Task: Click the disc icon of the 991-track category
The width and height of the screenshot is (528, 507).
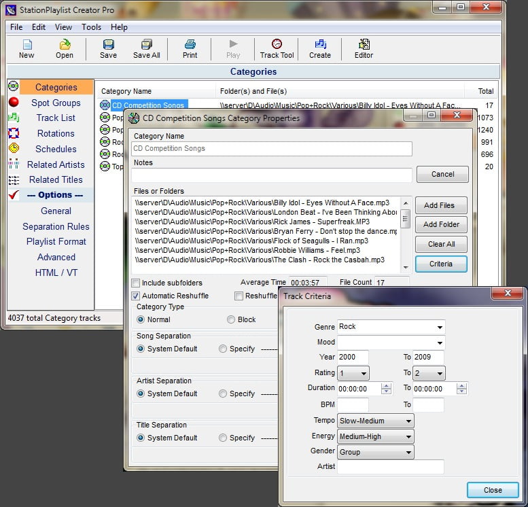Action: pos(105,141)
